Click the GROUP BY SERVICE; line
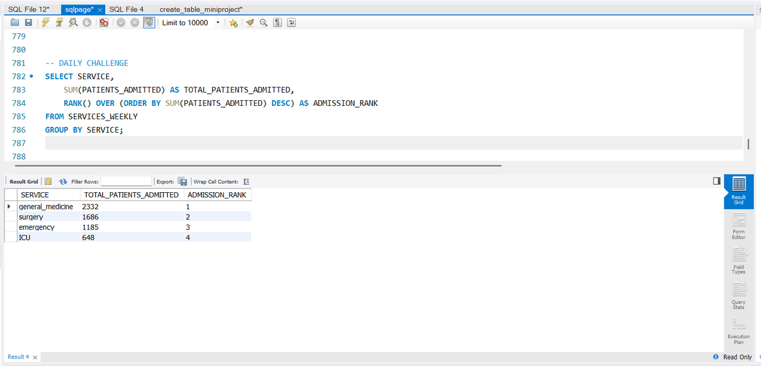The image size is (761, 366). [84, 129]
